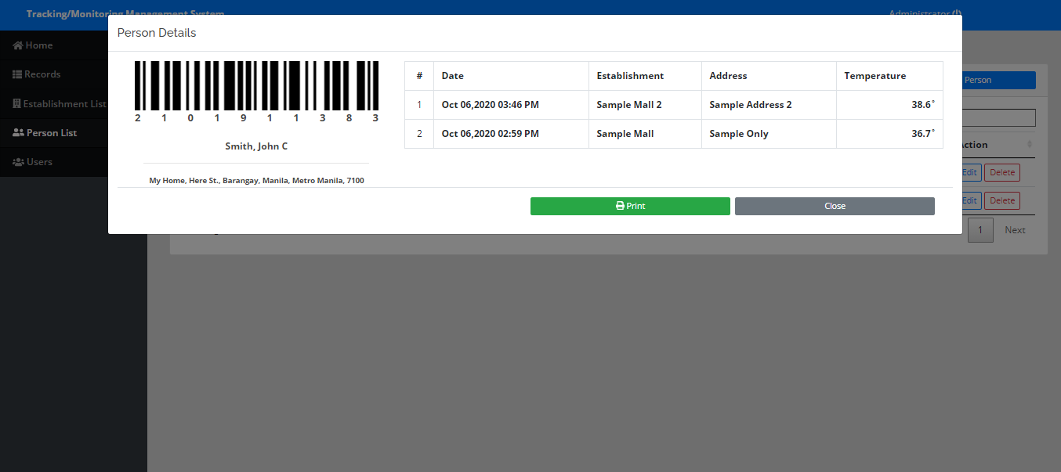The image size is (1061, 472).
Task: Delete the second person record
Action: [x=1001, y=200]
